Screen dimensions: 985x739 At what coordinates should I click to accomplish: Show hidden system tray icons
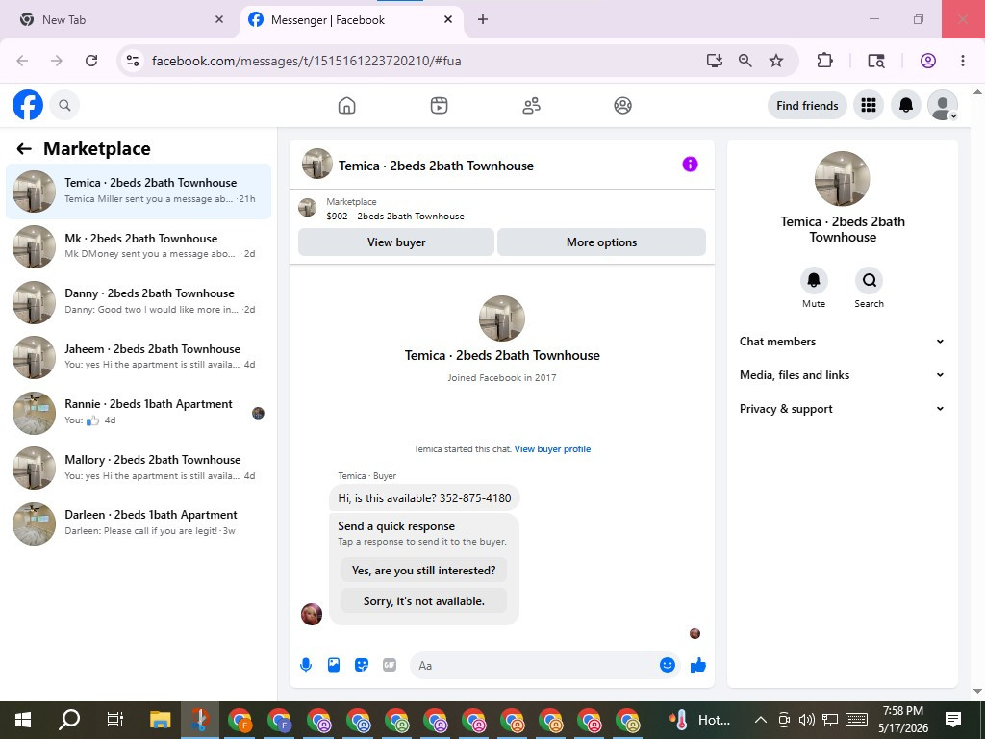coord(760,720)
